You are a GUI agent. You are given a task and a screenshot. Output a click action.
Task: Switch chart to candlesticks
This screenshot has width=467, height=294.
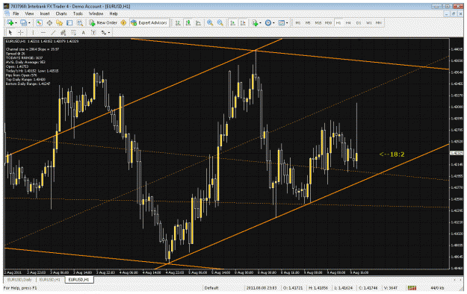click(x=188, y=23)
